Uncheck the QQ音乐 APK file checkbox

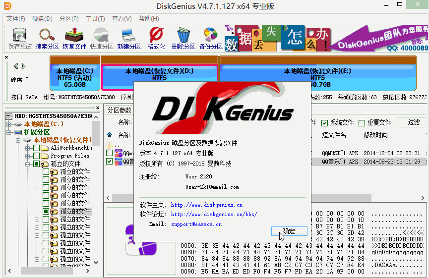110,161
